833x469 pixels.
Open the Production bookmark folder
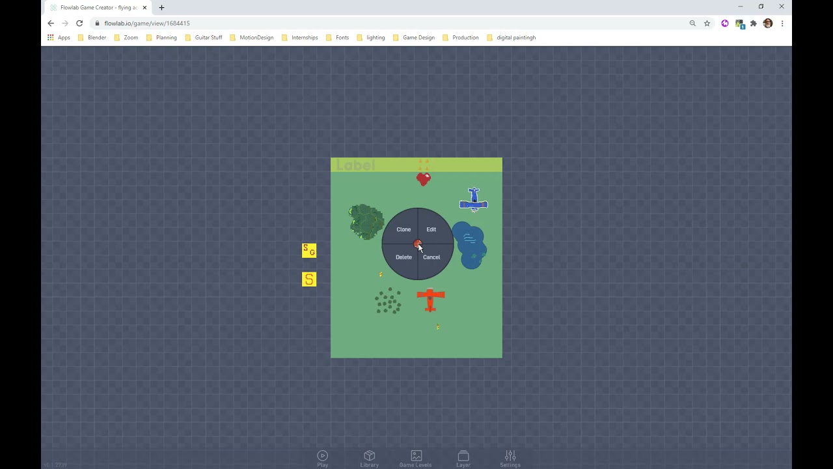pyautogui.click(x=461, y=38)
